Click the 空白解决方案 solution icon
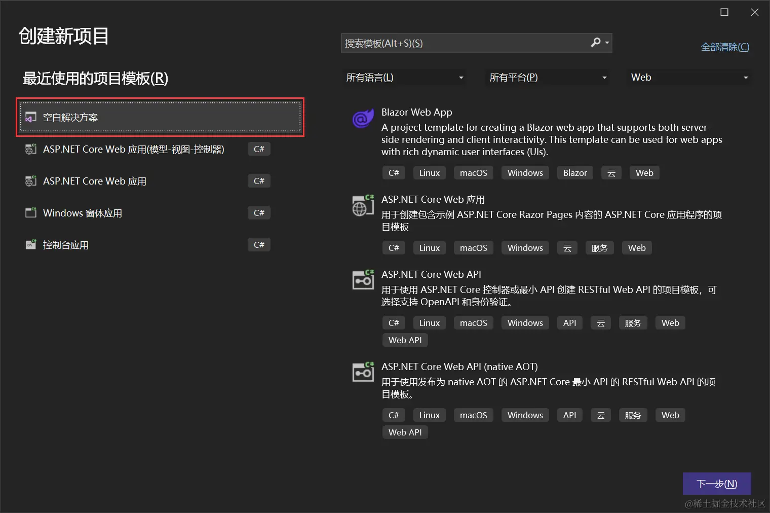The image size is (770, 513). 31,117
